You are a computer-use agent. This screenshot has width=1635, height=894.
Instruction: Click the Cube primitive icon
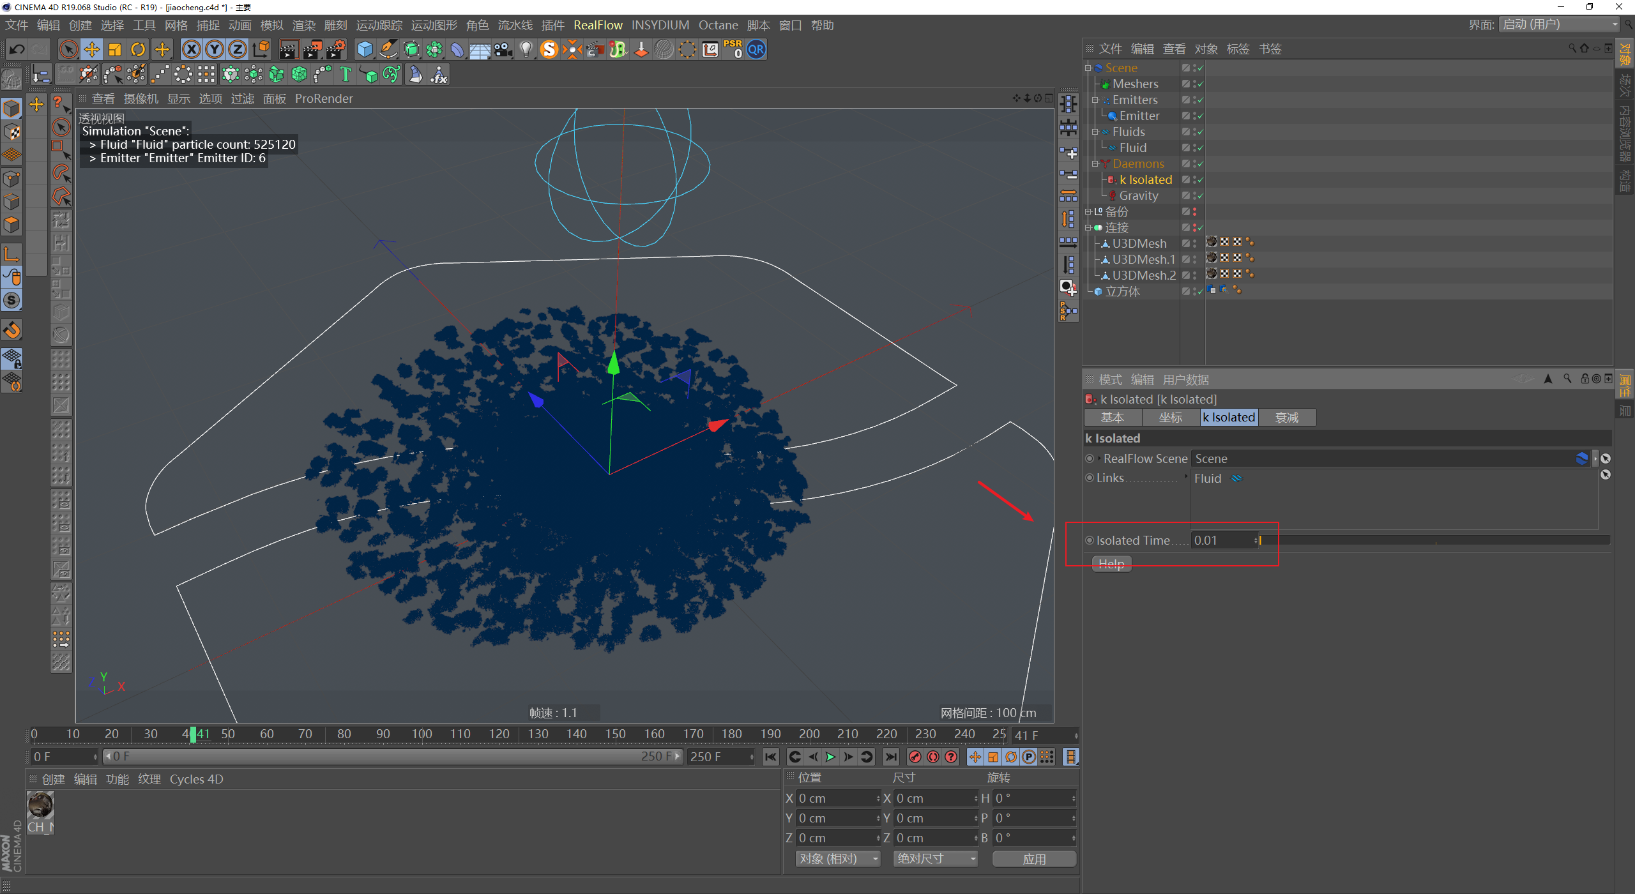pyautogui.click(x=365, y=49)
